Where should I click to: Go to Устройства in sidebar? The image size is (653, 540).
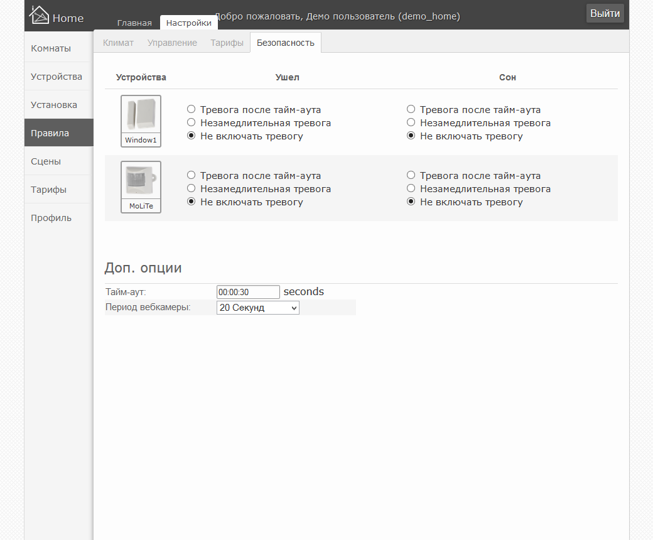[58, 77]
